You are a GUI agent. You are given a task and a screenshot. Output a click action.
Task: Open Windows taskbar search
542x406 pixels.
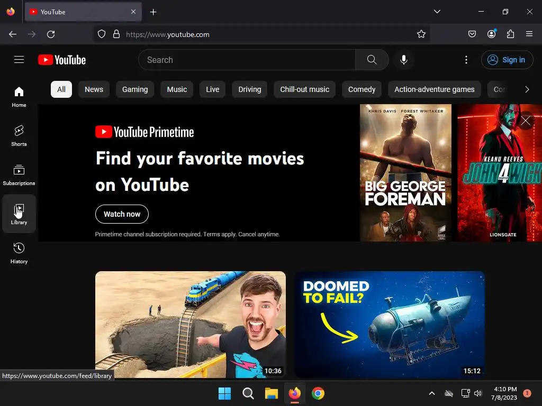pyautogui.click(x=248, y=393)
